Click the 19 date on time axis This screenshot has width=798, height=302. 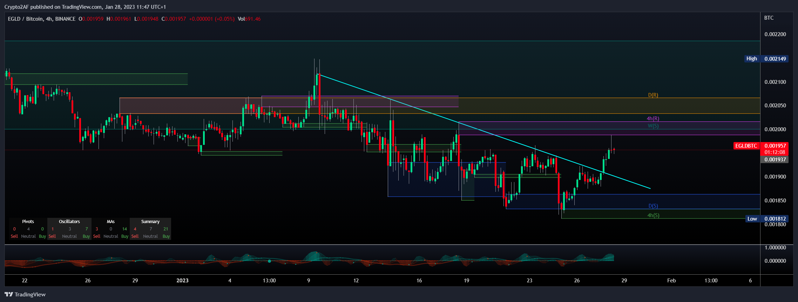466,280
